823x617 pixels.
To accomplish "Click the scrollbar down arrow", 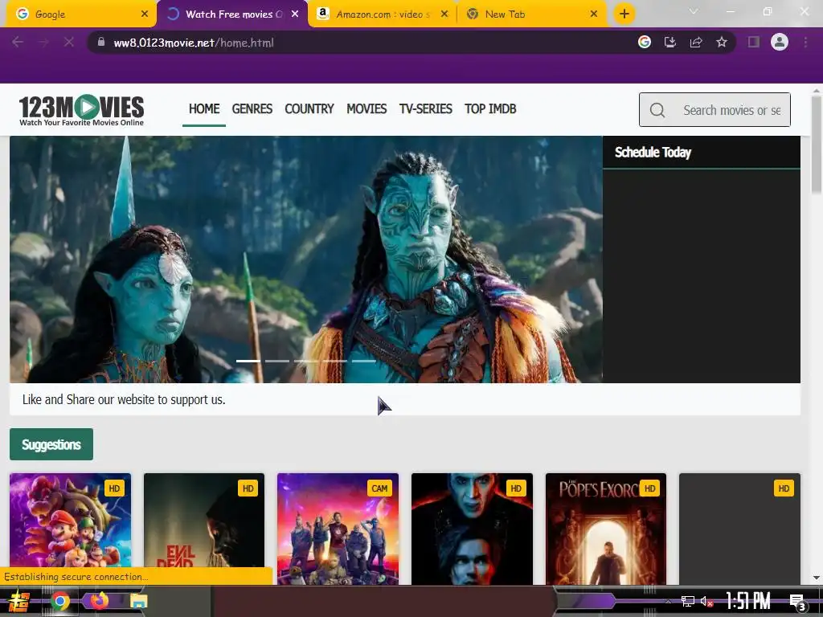I will pyautogui.click(x=817, y=578).
